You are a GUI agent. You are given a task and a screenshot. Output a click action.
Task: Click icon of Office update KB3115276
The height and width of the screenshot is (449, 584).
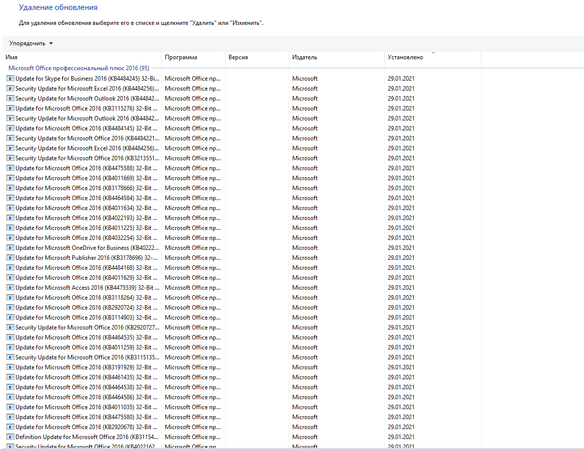point(10,109)
